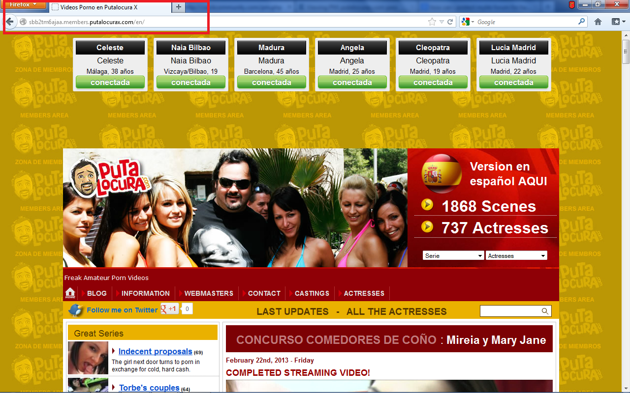Switch to the Spanish version link
This screenshot has width=630, height=393.
click(x=508, y=173)
